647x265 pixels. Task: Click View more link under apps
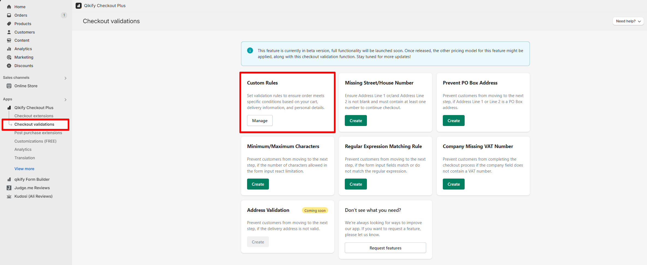(24, 169)
